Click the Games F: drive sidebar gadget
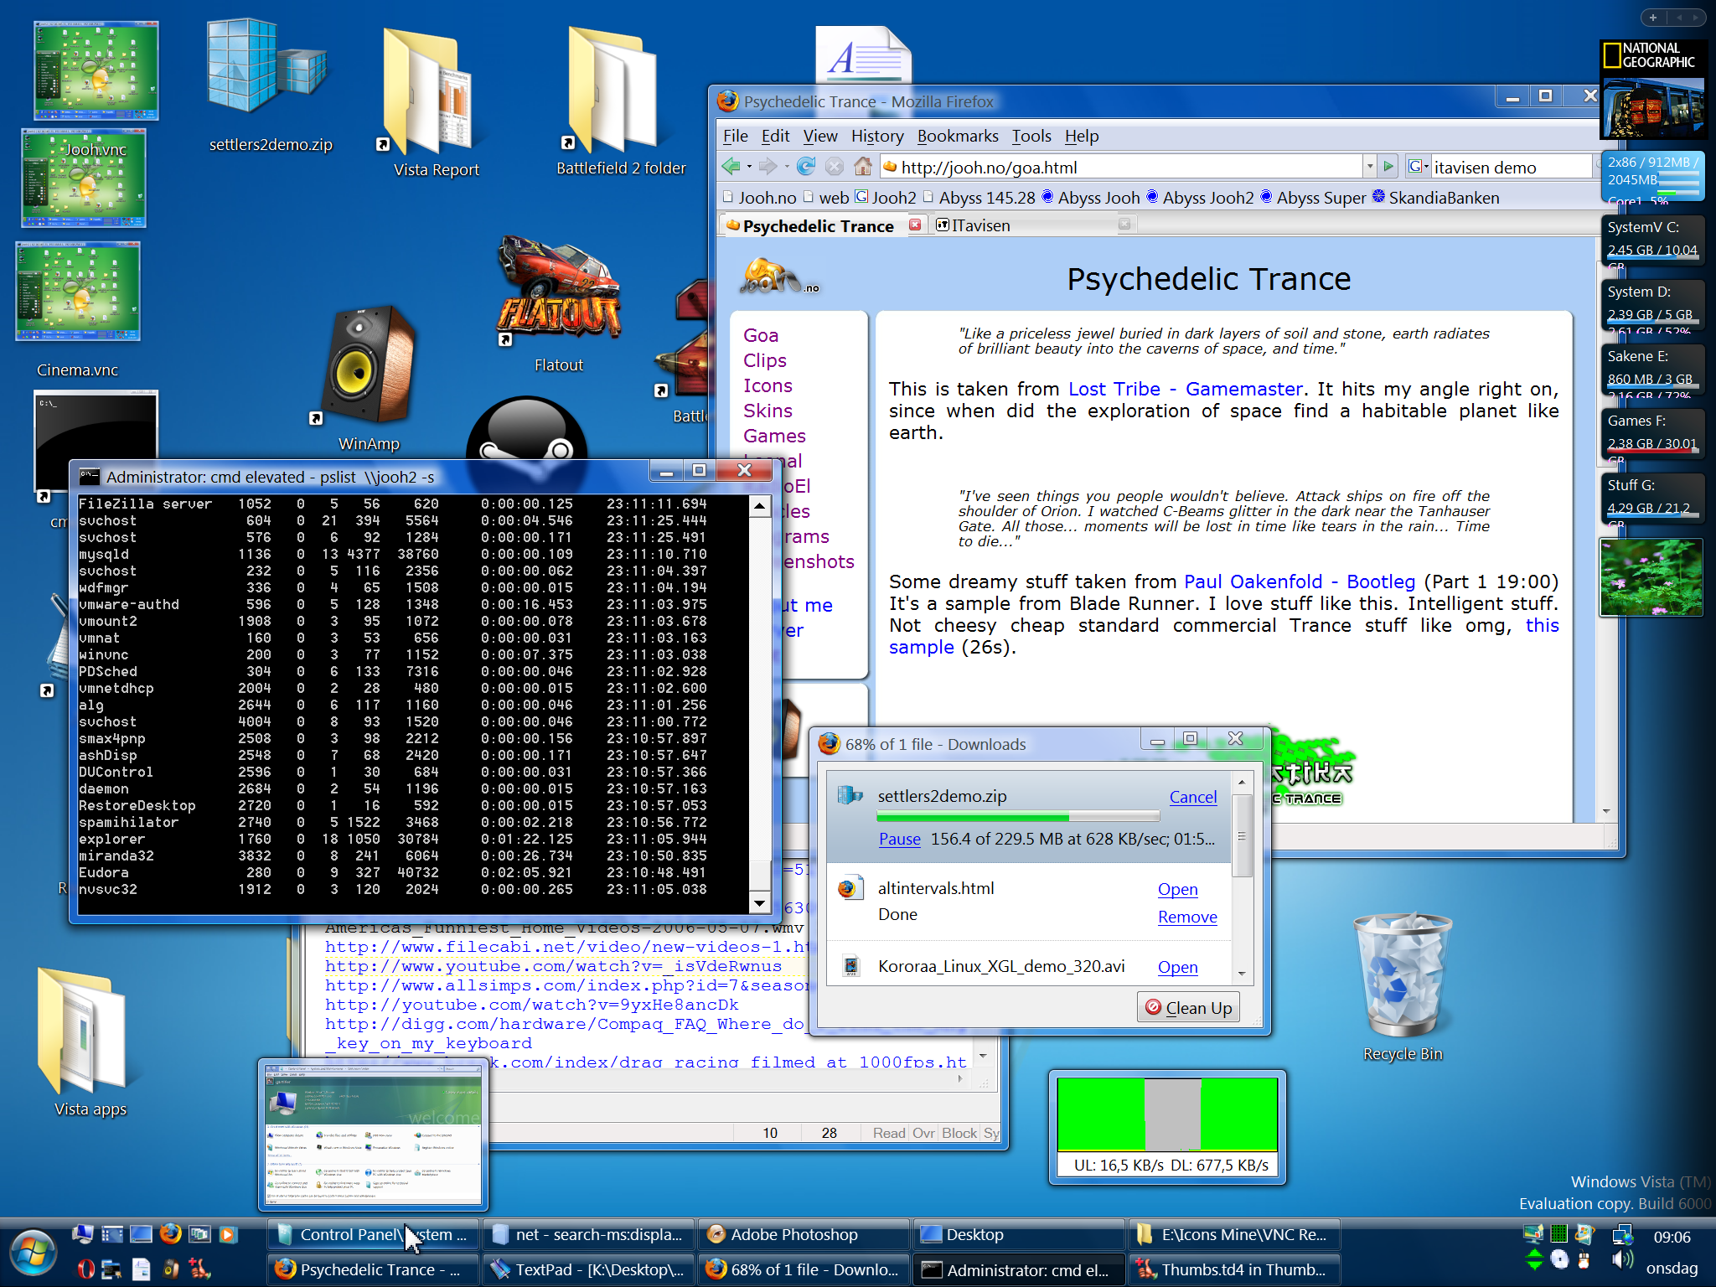 [1652, 432]
